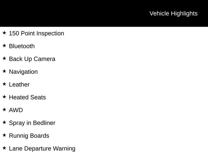The width and height of the screenshot is (208, 156).
Task: Select the Lane Departure Warning text
Action: 42,149
